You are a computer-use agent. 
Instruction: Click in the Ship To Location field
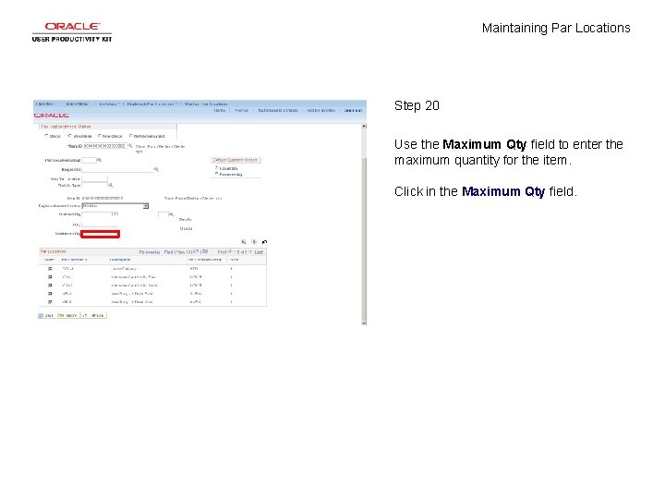94,179
